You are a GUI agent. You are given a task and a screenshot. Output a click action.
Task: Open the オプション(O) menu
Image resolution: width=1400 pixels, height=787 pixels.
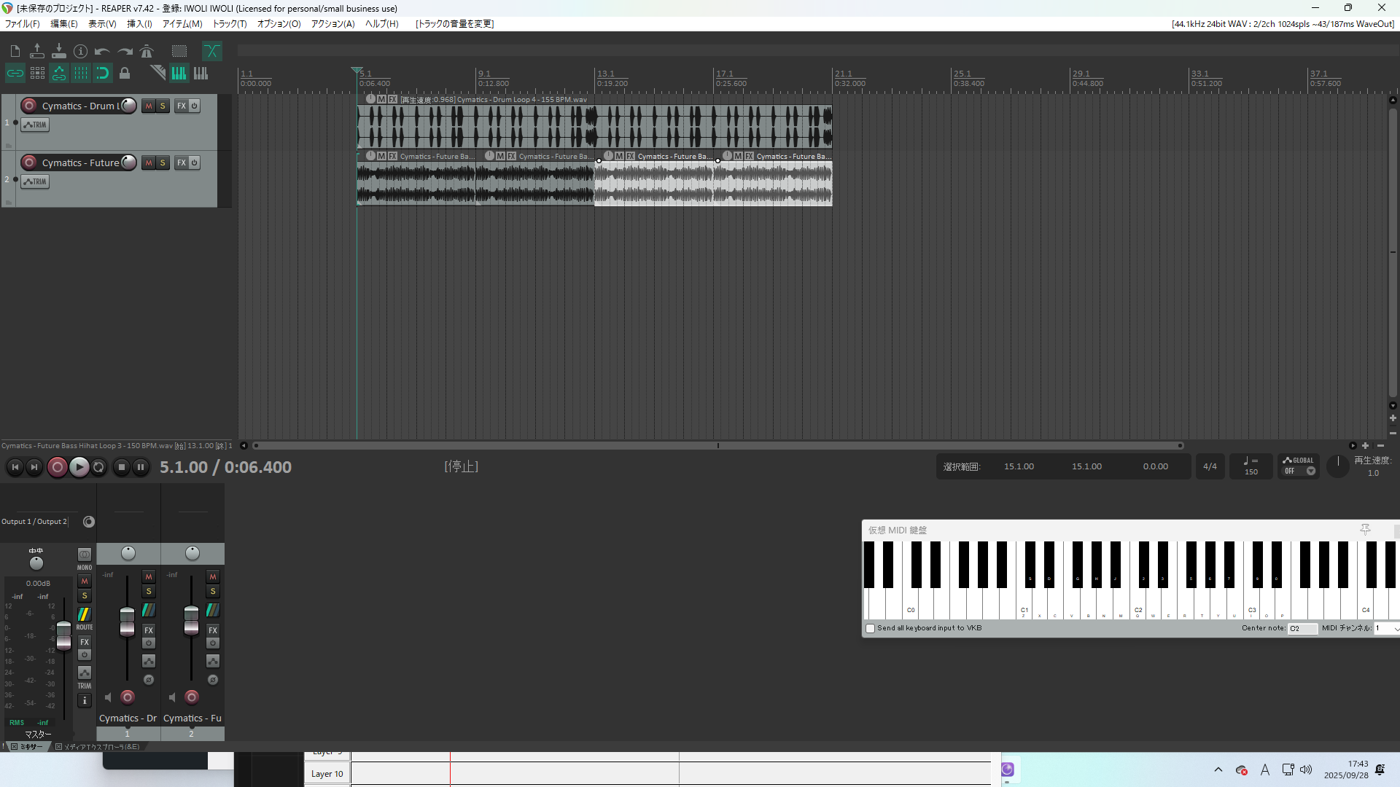coord(279,24)
